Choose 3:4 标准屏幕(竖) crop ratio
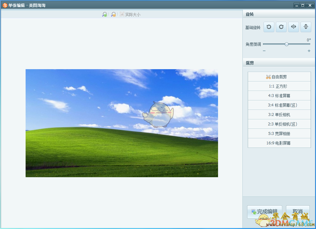 click(279, 105)
